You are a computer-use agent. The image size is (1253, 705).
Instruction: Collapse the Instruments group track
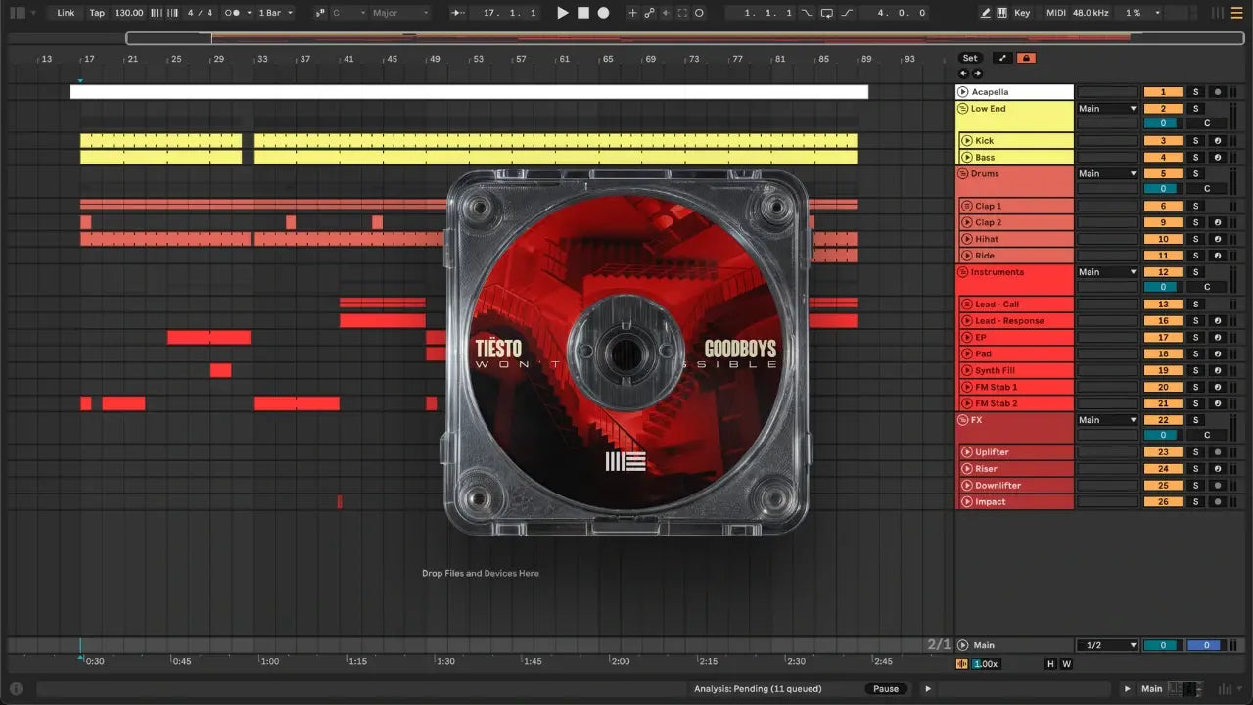(x=962, y=272)
